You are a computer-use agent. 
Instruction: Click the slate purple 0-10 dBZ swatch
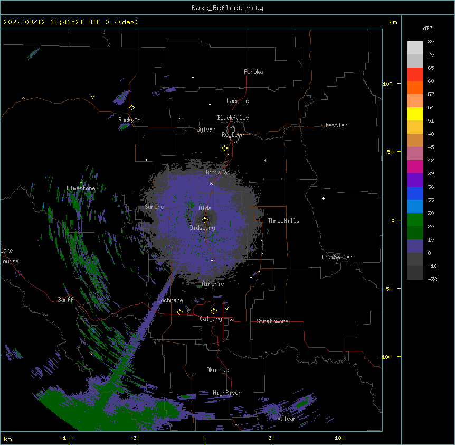pyautogui.click(x=415, y=246)
